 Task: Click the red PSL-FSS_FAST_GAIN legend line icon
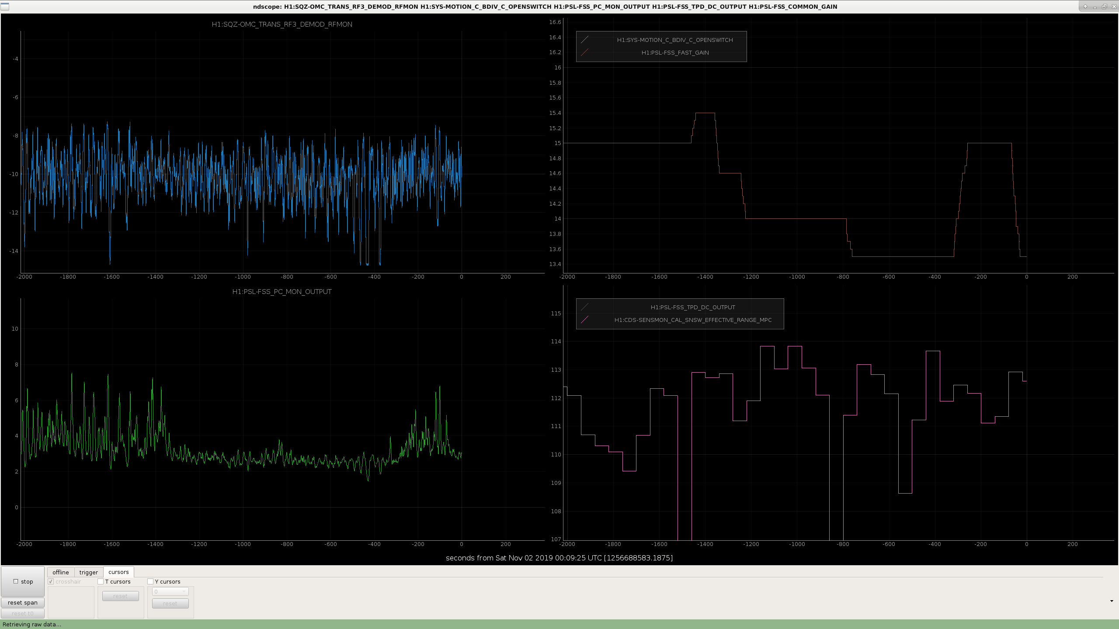point(584,52)
